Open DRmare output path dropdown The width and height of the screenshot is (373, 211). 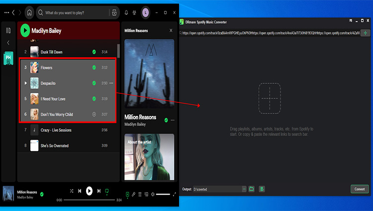click(244, 189)
